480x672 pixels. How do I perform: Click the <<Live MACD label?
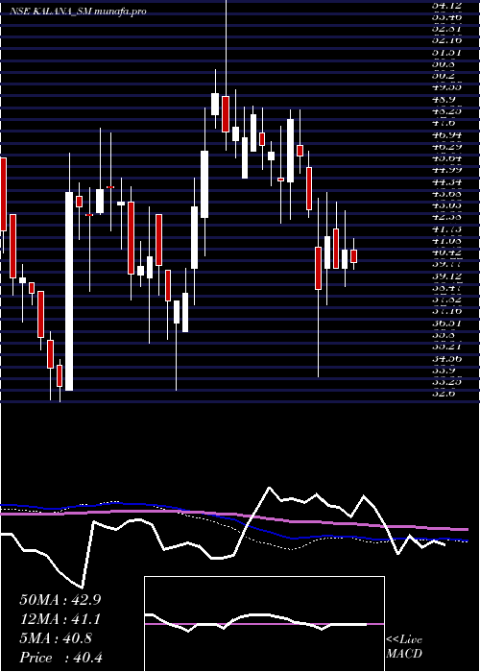tap(404, 646)
